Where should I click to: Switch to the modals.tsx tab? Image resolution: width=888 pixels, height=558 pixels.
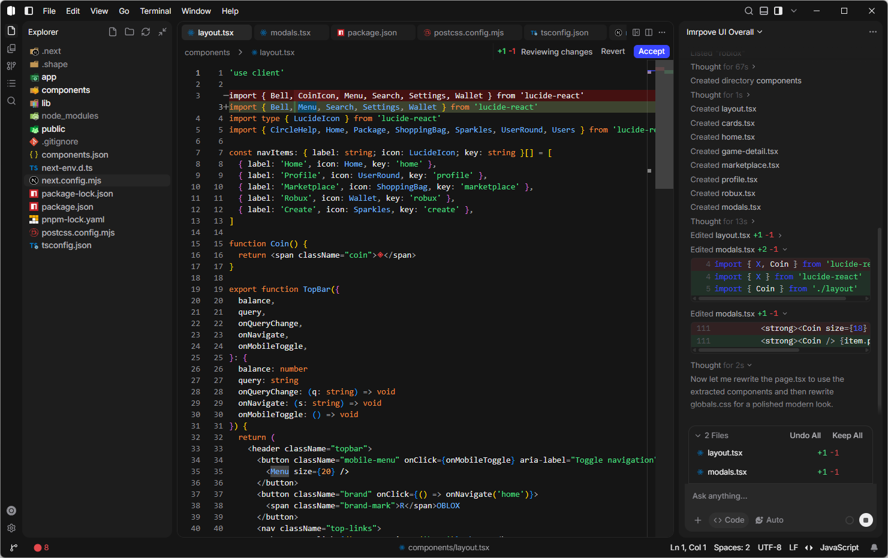point(291,32)
